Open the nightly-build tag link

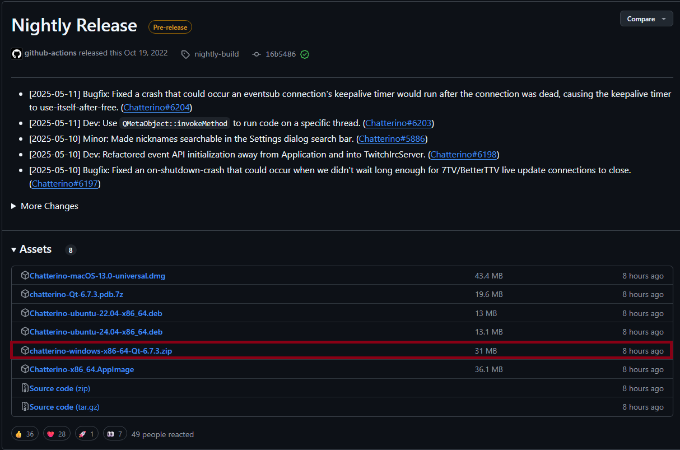pyautogui.click(x=217, y=54)
